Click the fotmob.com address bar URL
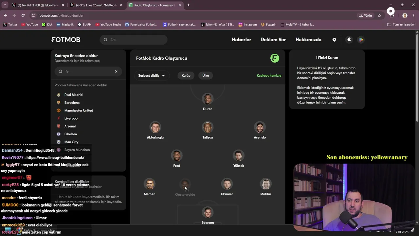The width and height of the screenshot is (419, 236). click(61, 15)
